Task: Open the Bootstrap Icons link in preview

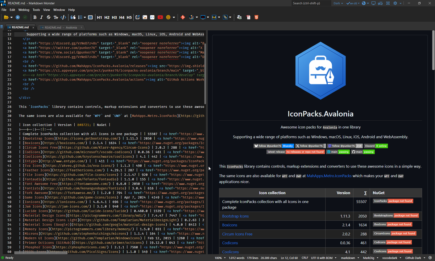Action: point(235,216)
